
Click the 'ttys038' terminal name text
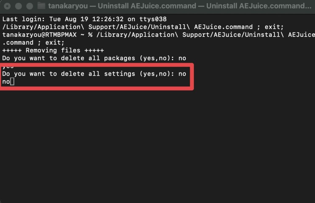click(x=153, y=19)
